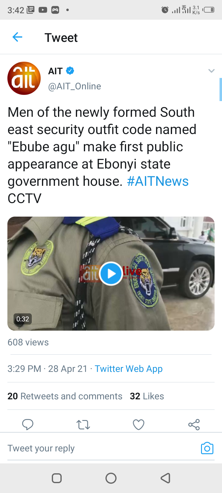Play the Ebube agu video

[111, 274]
